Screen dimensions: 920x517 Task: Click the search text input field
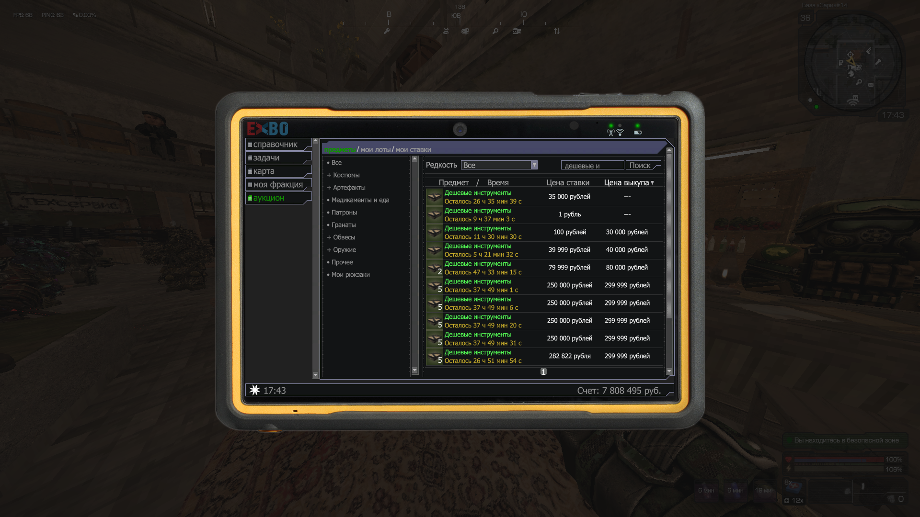pyautogui.click(x=592, y=166)
